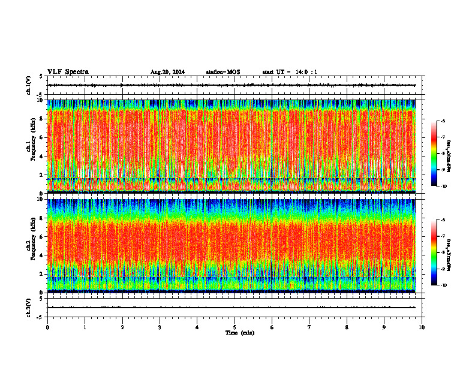
Task: Click the ch.1 voltage waveform trace
Action: pos(232,85)
